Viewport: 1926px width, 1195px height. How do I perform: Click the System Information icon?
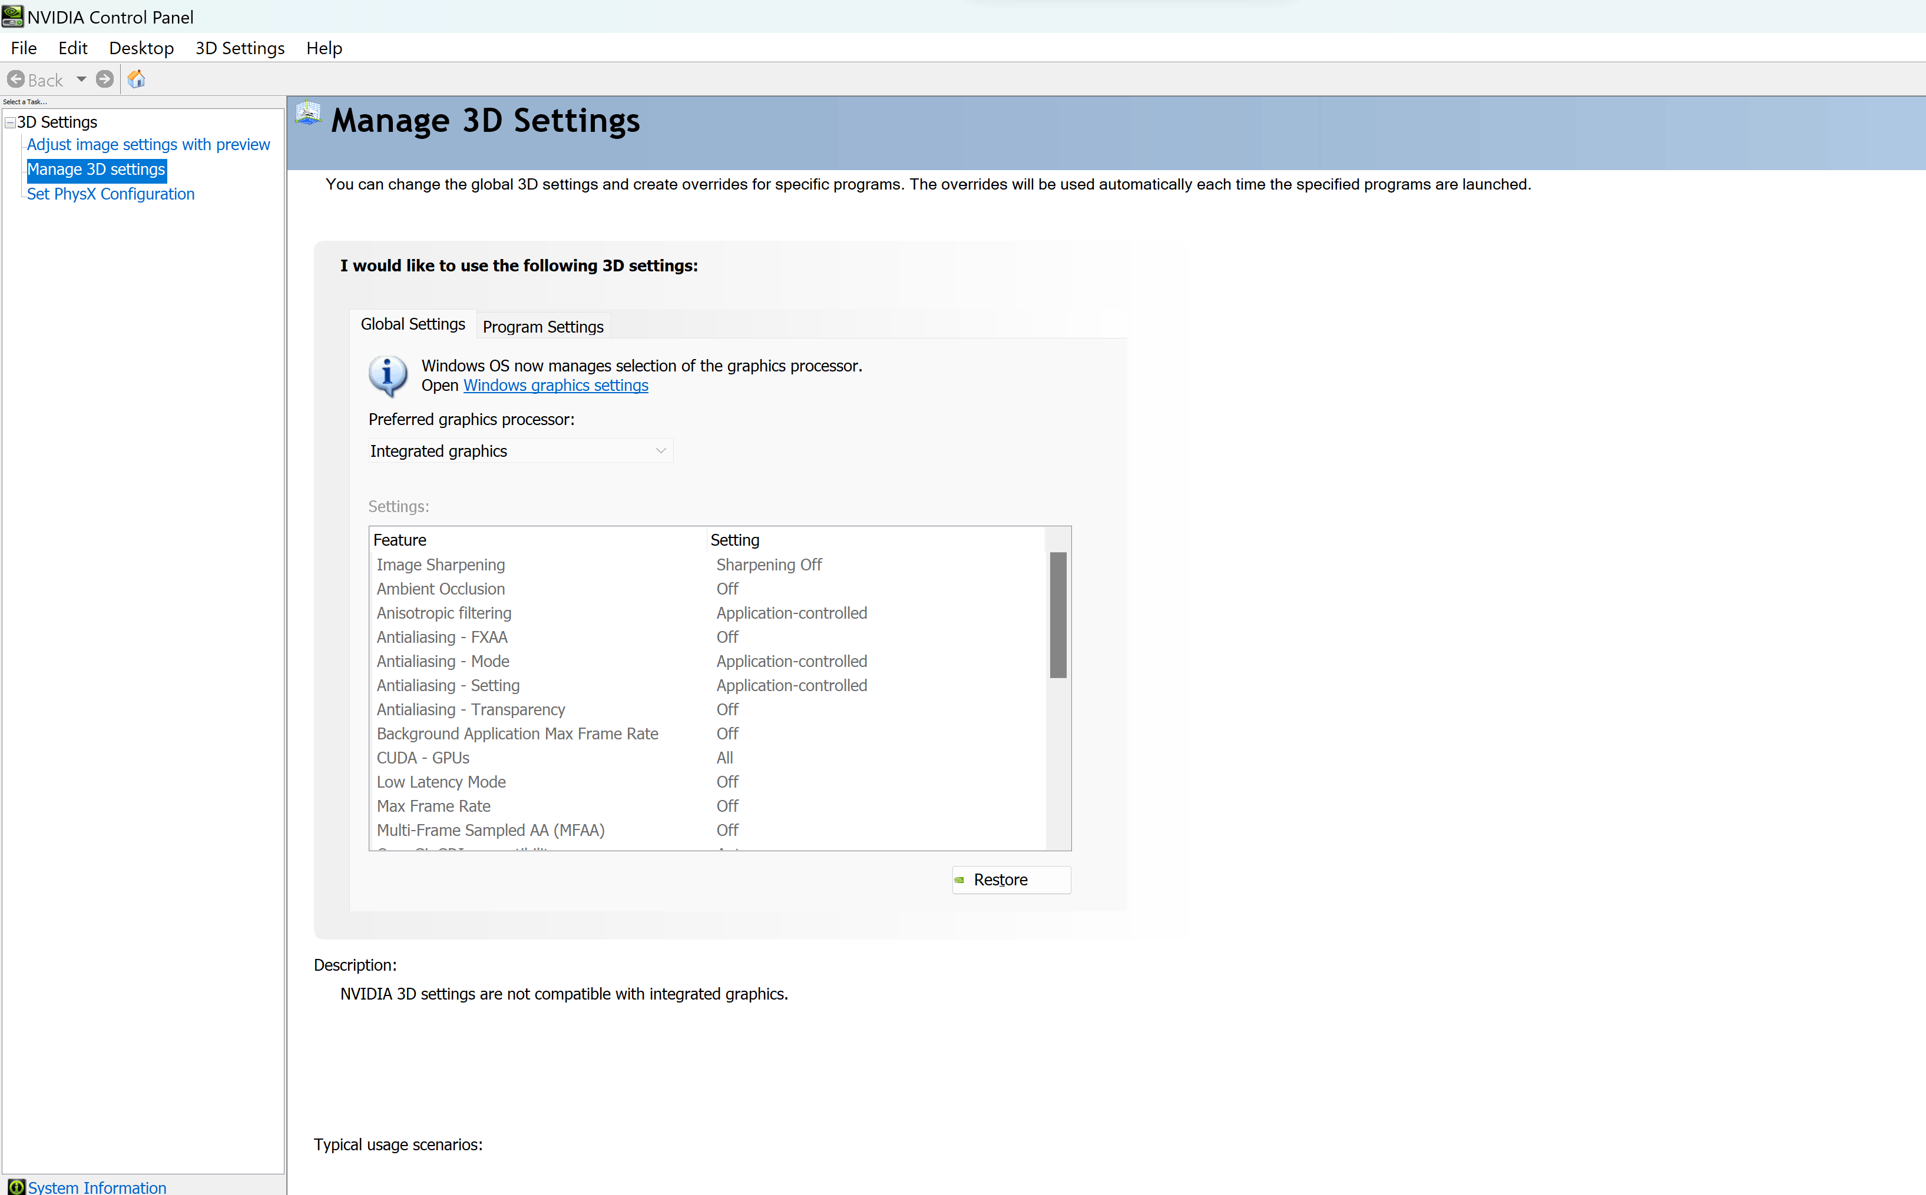16,1186
